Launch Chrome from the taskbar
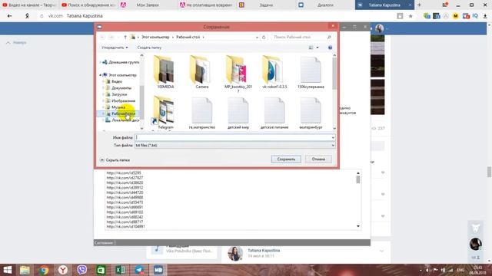This screenshot has height=276, width=492. (x=44, y=270)
